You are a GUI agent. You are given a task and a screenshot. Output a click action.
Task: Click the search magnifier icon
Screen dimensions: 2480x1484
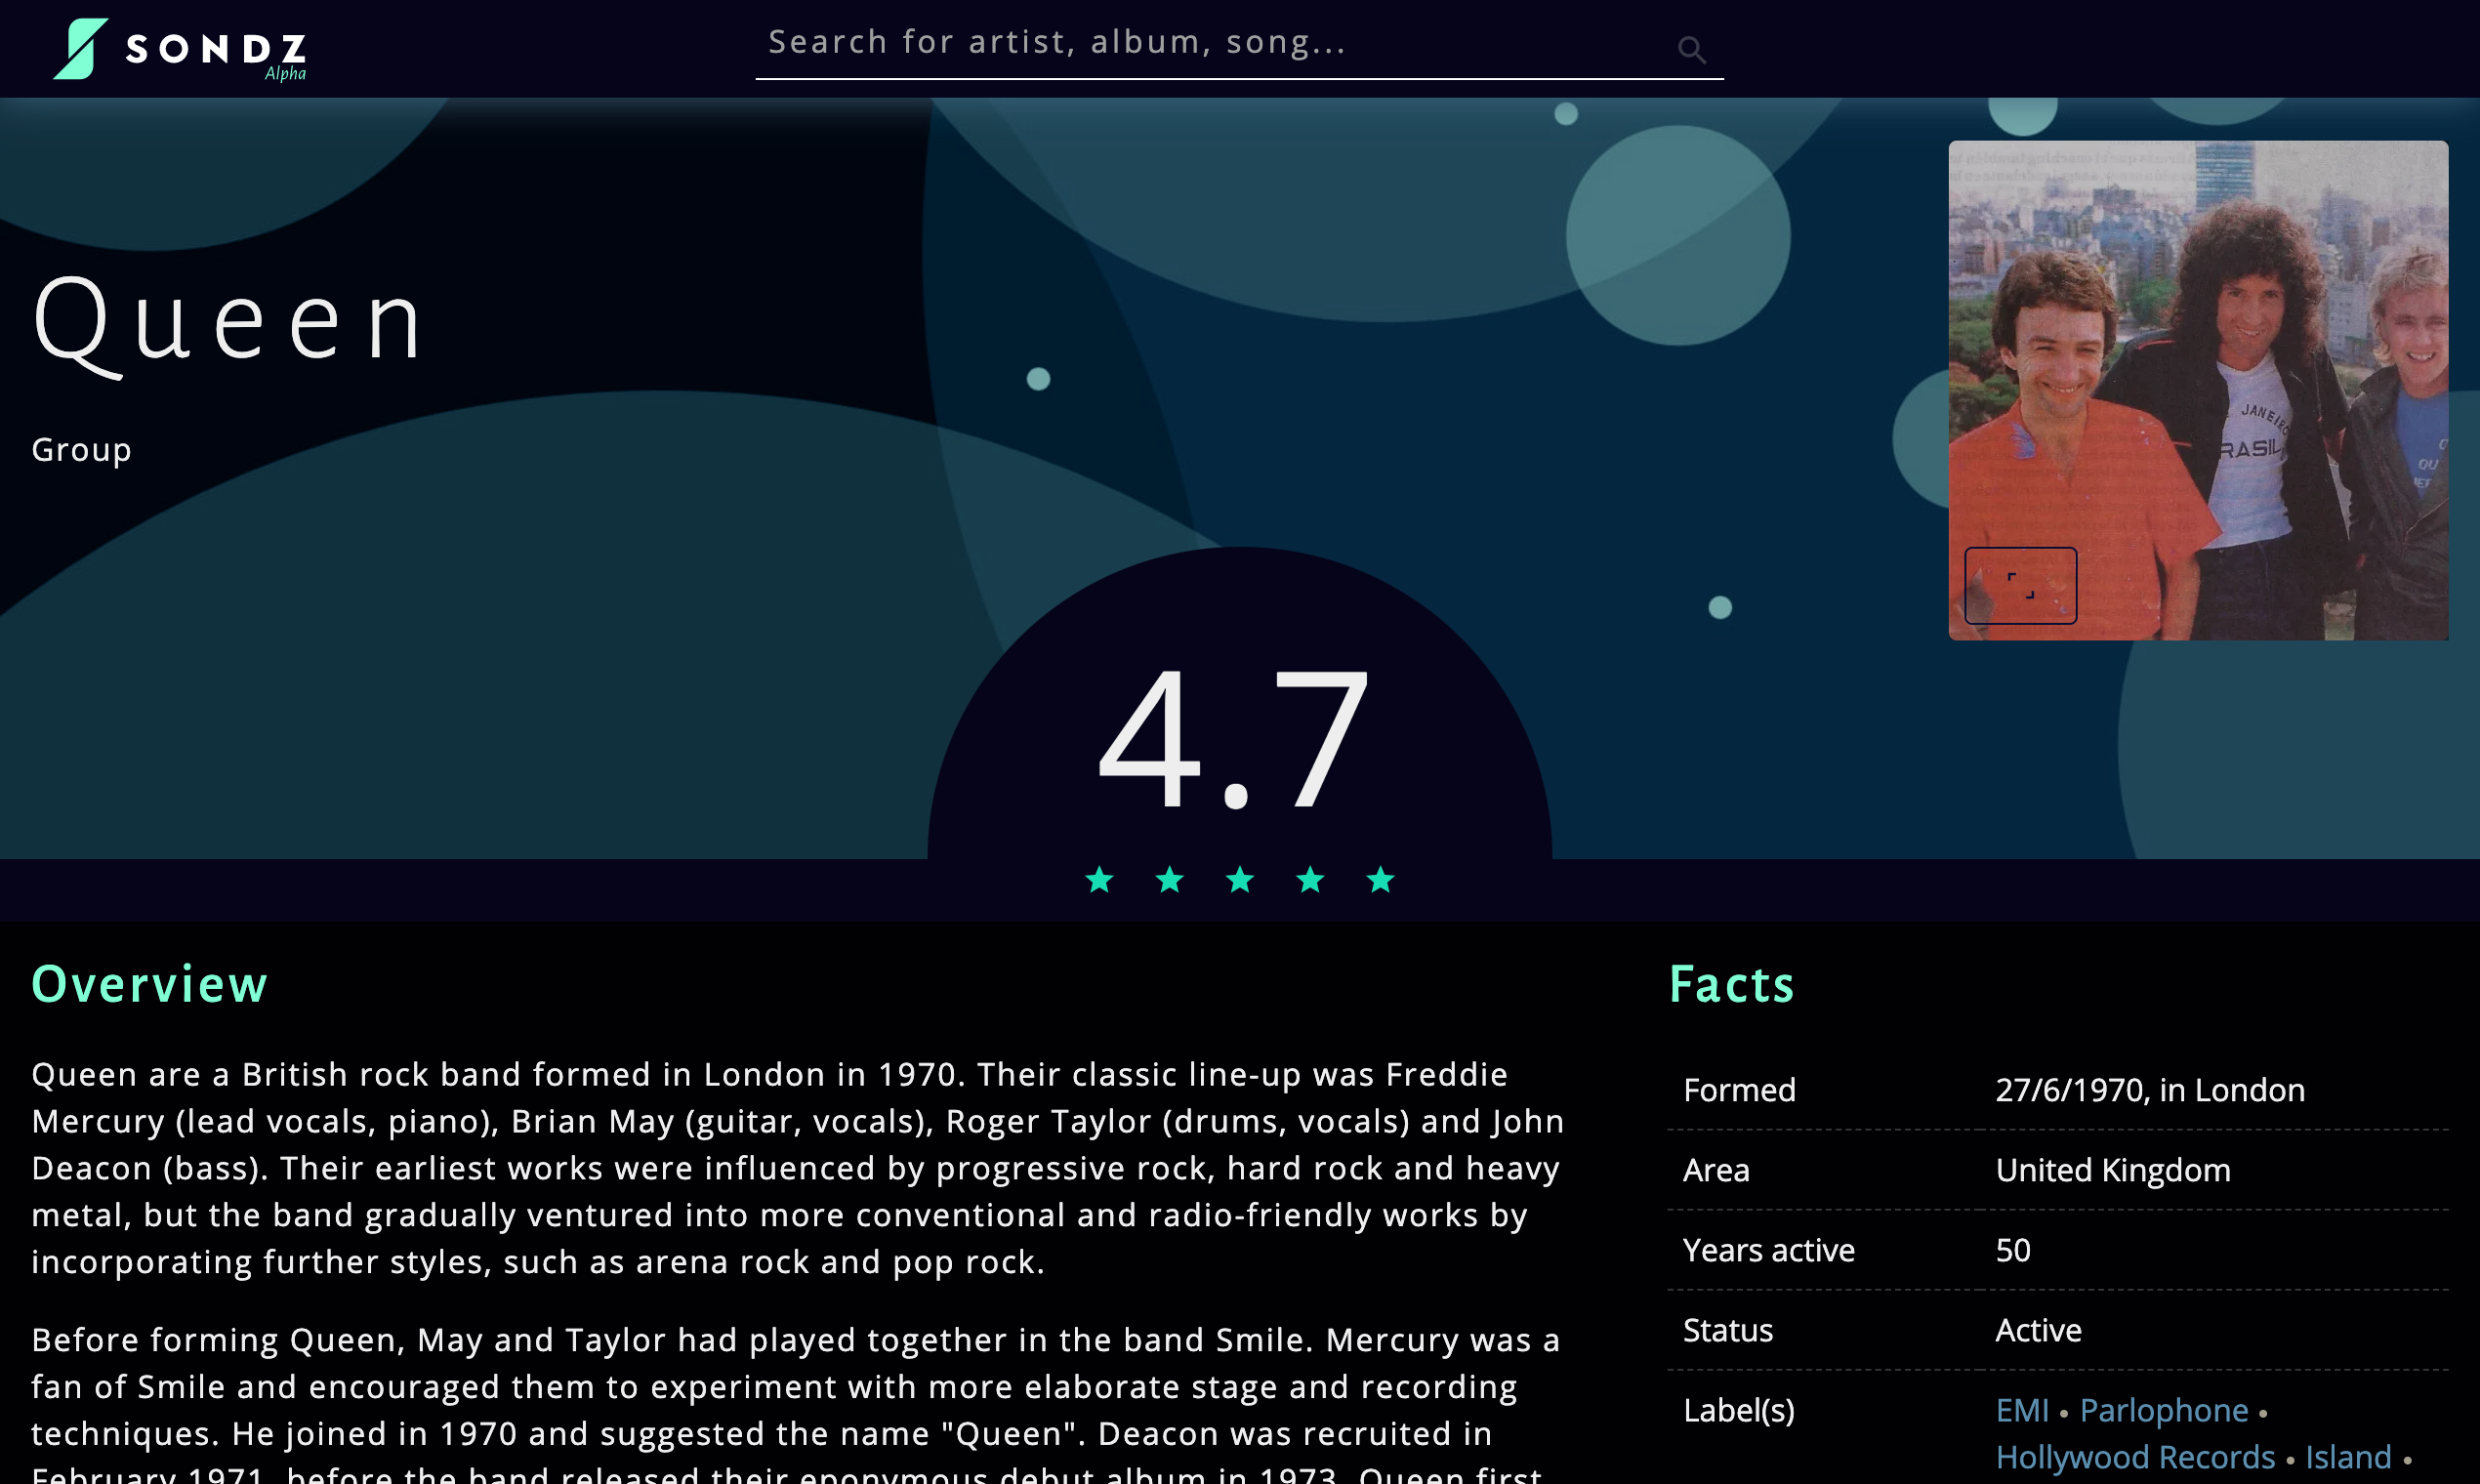coord(1691,49)
